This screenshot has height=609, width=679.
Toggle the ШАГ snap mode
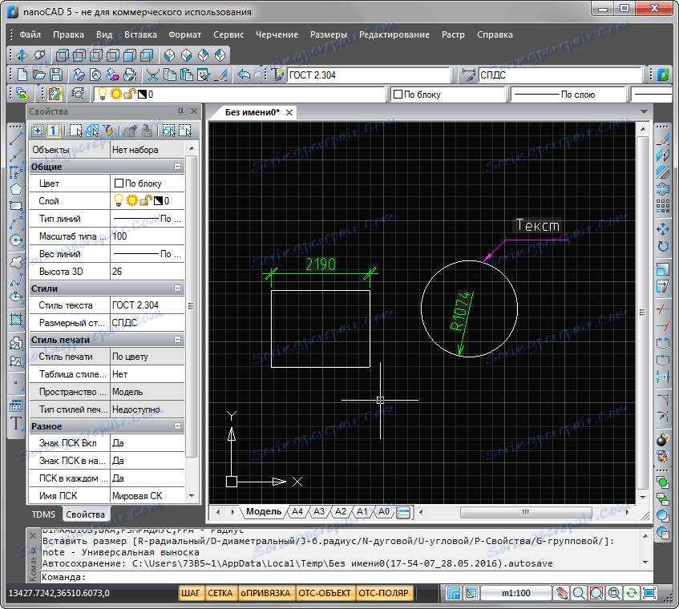click(x=191, y=594)
